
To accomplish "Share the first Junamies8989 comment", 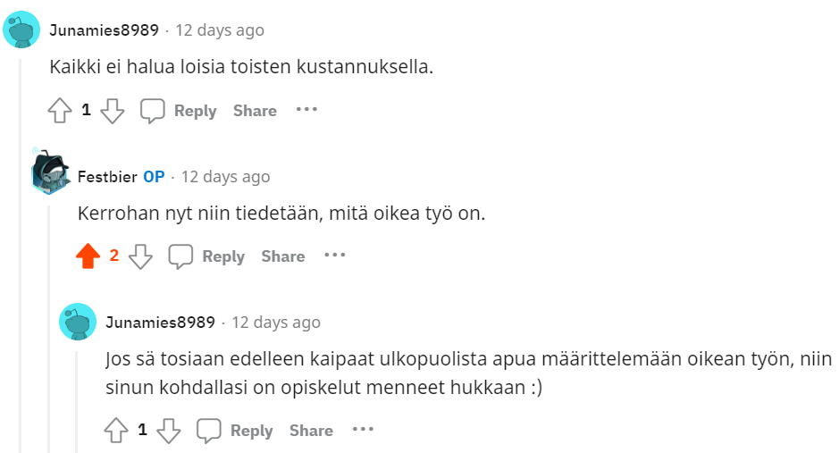I will [255, 111].
